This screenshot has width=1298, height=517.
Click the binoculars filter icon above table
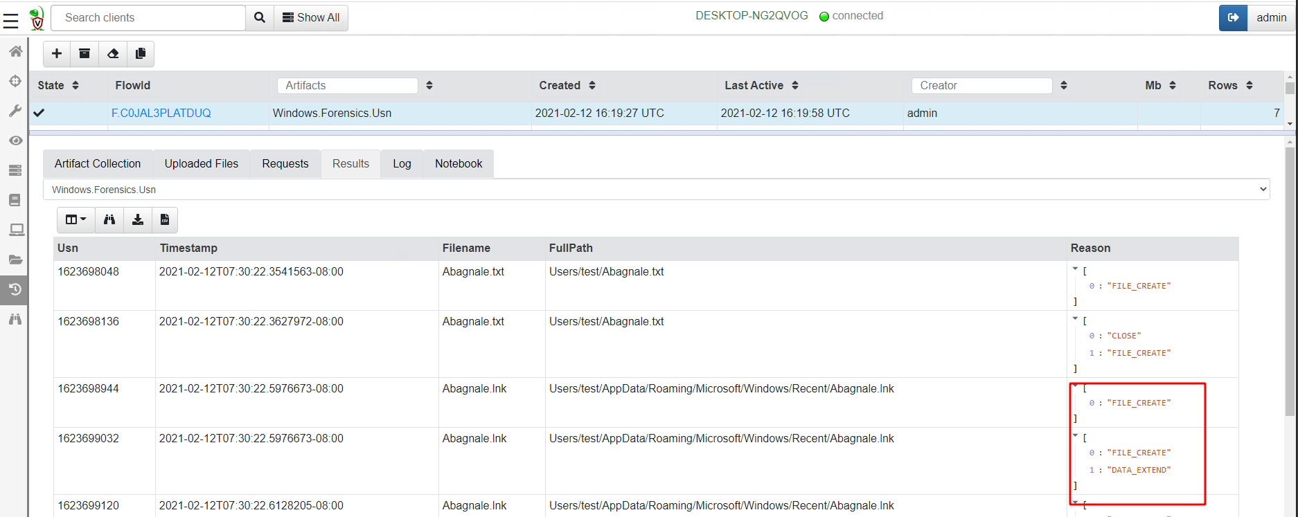109,219
